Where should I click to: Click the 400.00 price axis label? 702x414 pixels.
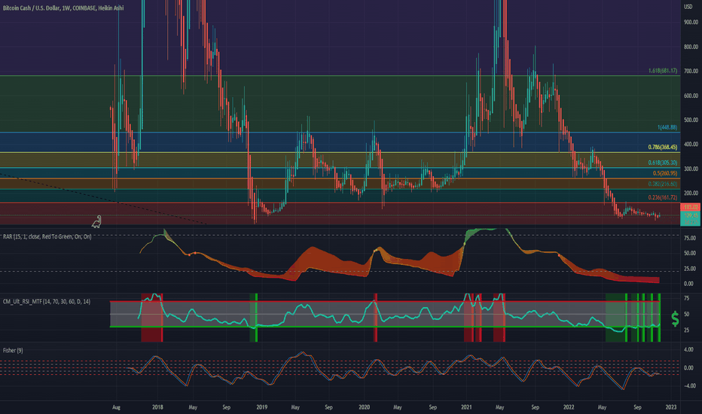[x=691, y=145]
